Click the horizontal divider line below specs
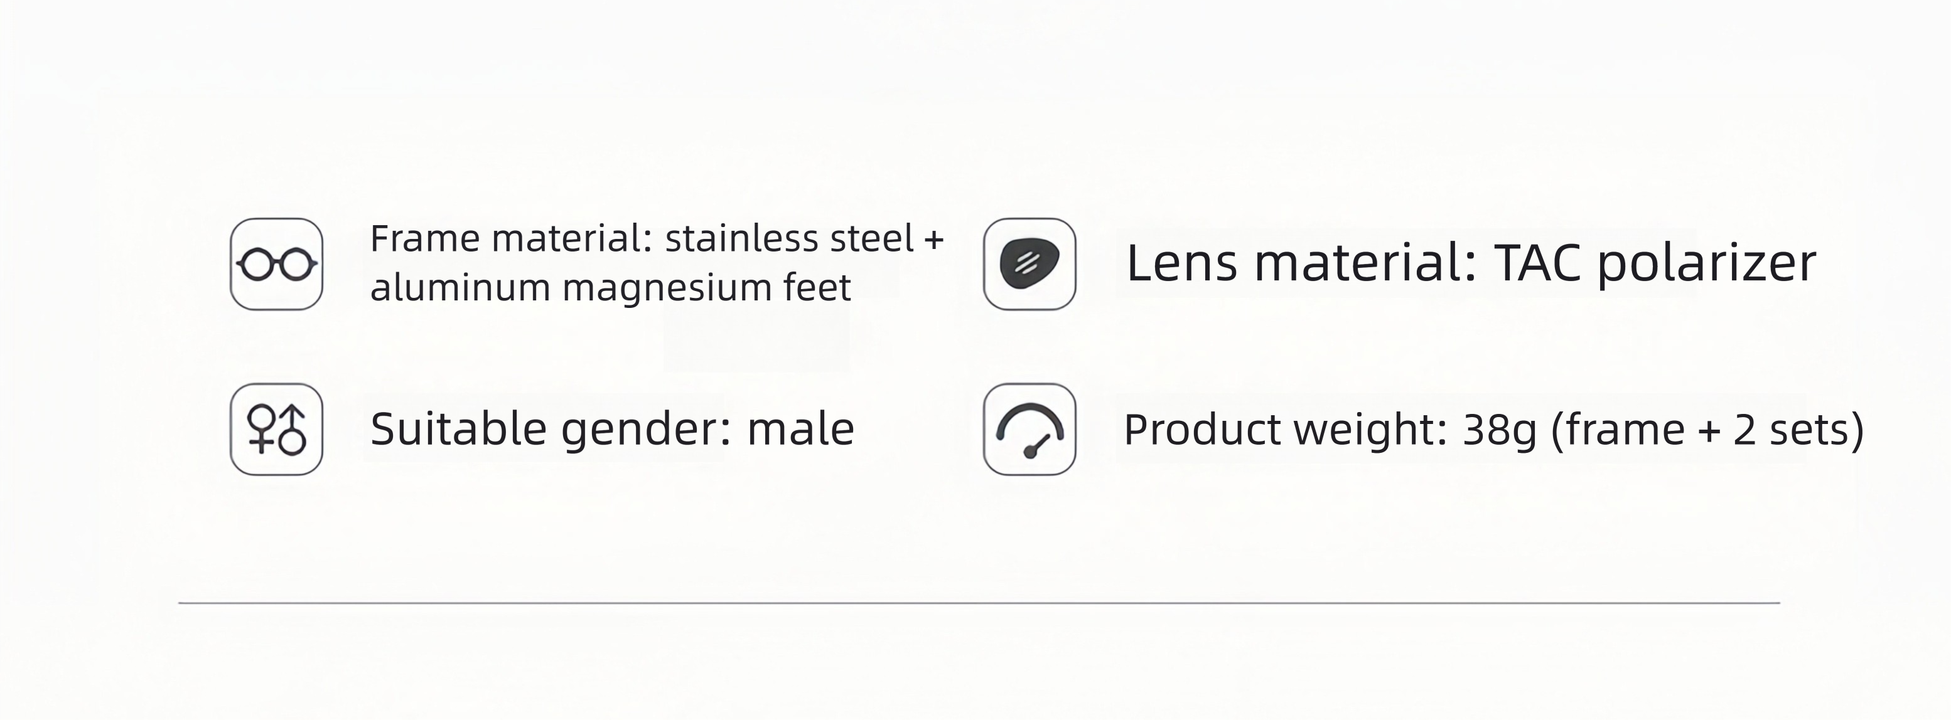The image size is (1951, 720). click(979, 603)
